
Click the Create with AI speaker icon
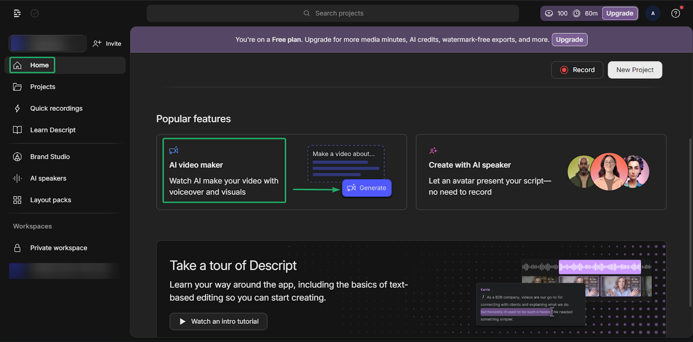tap(433, 150)
